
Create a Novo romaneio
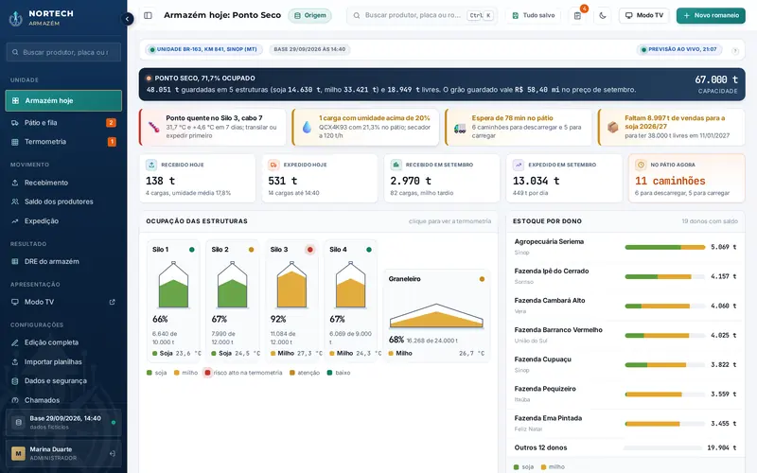[x=711, y=15]
